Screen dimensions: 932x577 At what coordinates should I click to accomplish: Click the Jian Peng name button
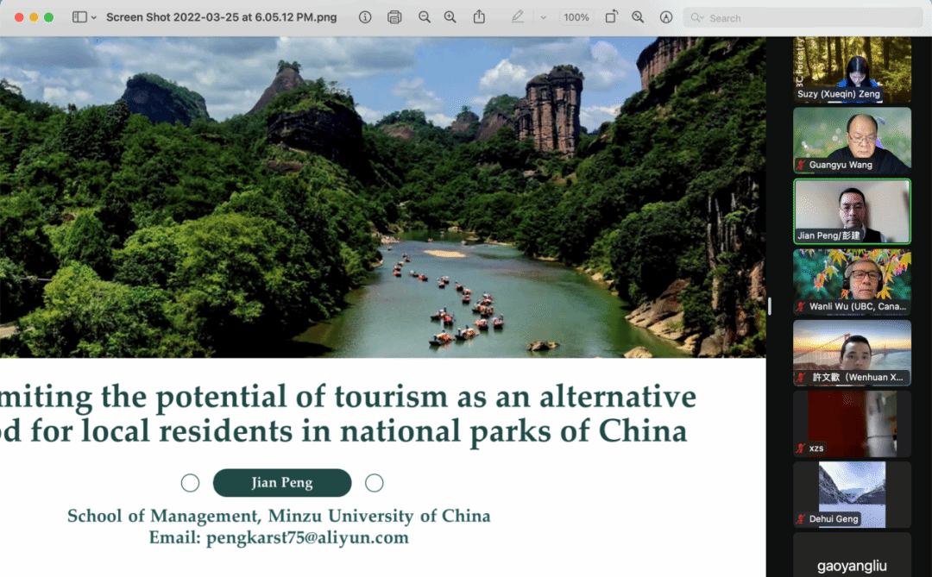(x=282, y=483)
